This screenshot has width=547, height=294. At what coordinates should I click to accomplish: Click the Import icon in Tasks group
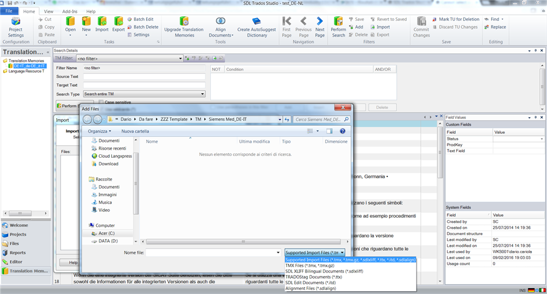pos(102,22)
